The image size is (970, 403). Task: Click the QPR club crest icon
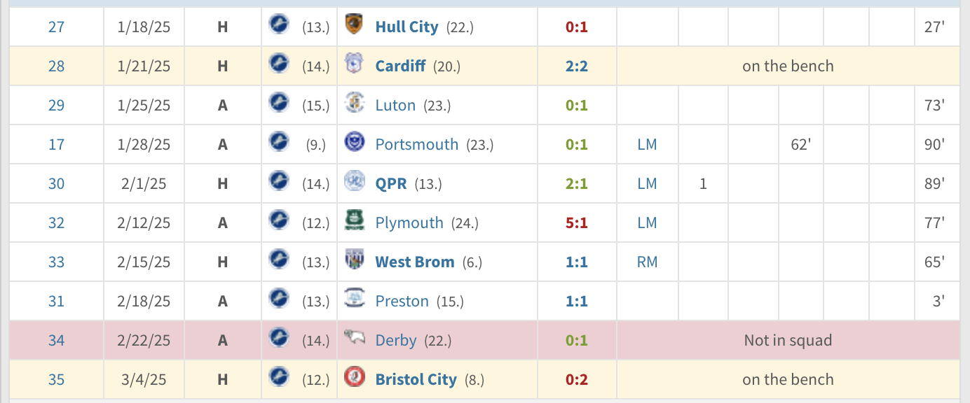tap(354, 182)
